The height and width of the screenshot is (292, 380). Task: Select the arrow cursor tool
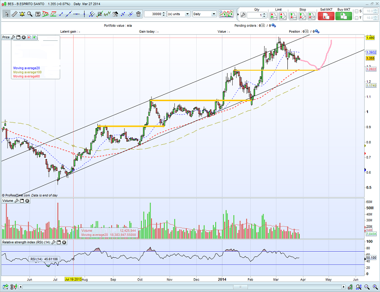tap(7, 14)
